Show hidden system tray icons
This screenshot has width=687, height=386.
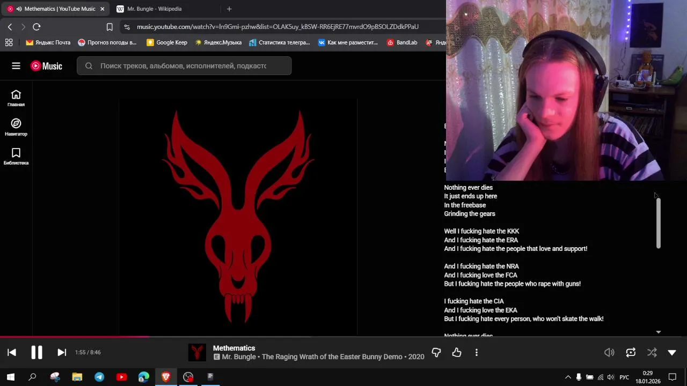[568, 377]
